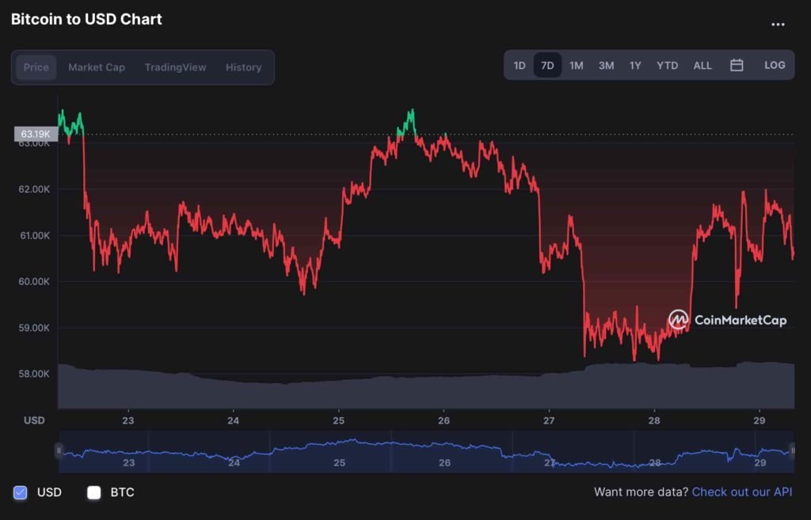
Task: Select the 1D time range
Action: pyautogui.click(x=520, y=66)
